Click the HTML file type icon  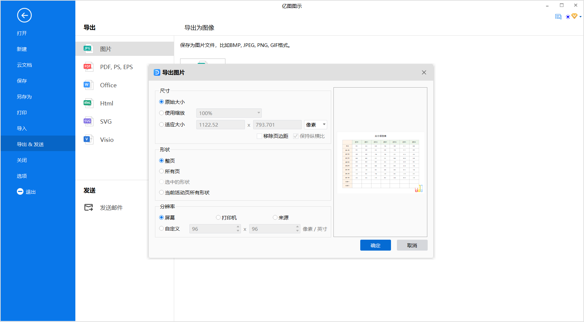coord(88,103)
